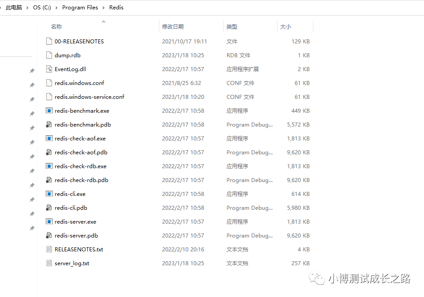Click OS (C:) in the address breadcrumb

pyautogui.click(x=42, y=8)
